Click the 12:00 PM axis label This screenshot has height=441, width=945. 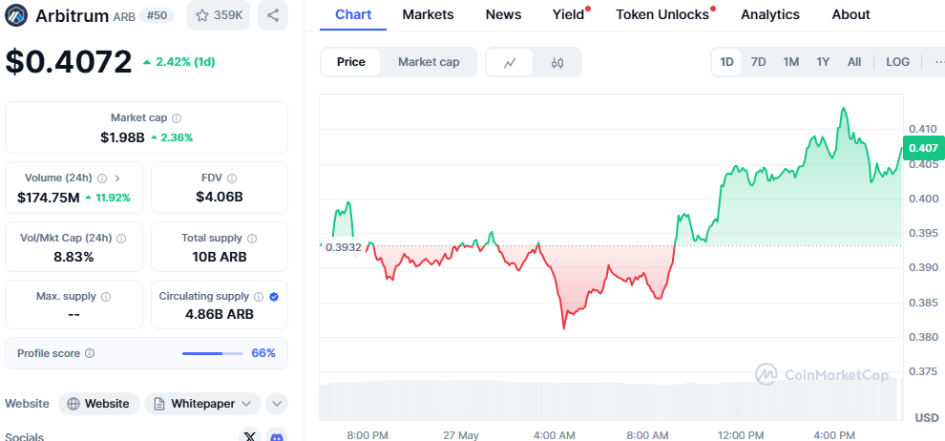740,435
